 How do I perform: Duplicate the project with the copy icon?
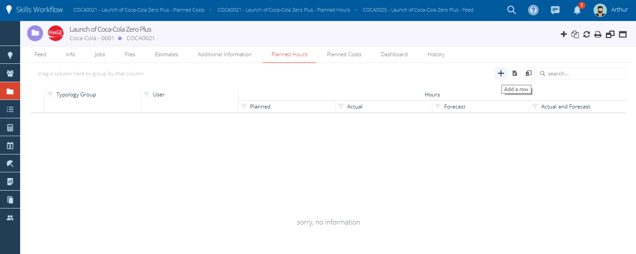[575, 34]
